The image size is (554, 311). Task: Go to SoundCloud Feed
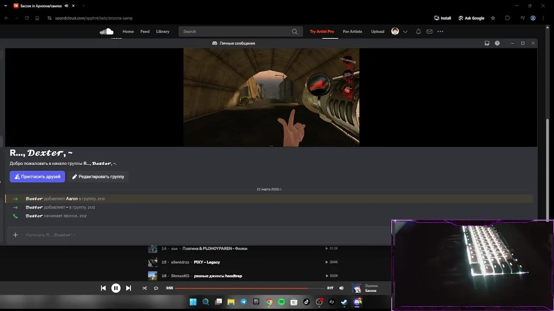pyautogui.click(x=145, y=32)
